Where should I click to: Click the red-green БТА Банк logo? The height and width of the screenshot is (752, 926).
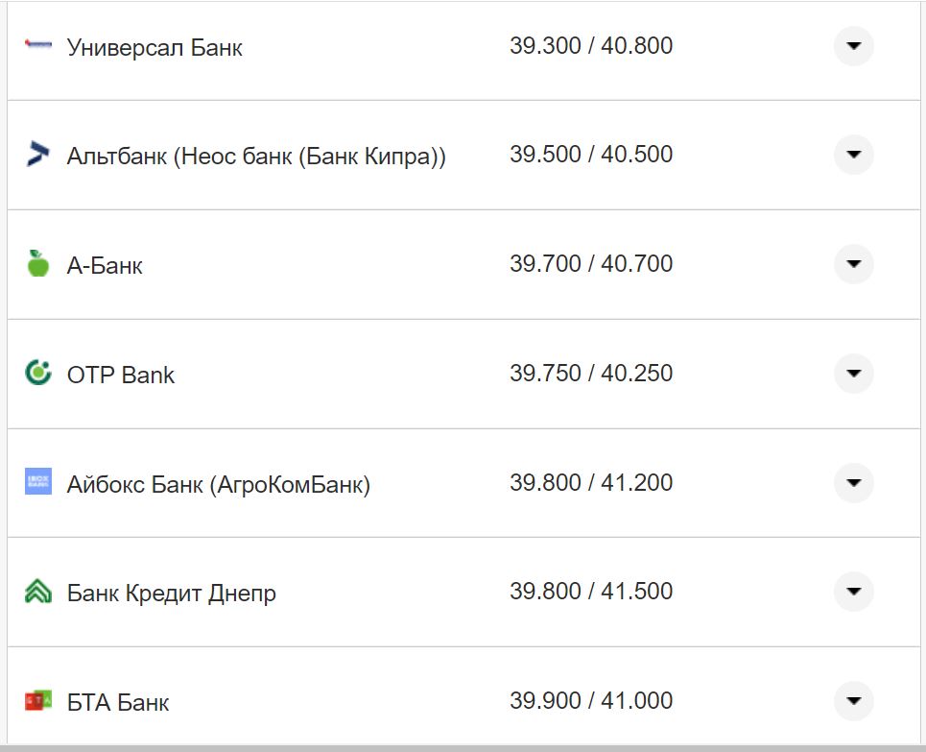(37, 701)
